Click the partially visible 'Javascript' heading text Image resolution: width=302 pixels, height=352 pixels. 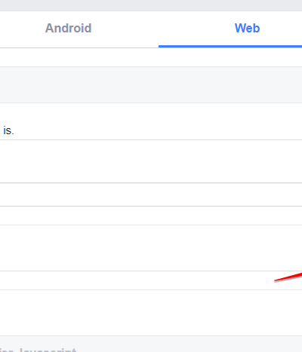click(48, 350)
